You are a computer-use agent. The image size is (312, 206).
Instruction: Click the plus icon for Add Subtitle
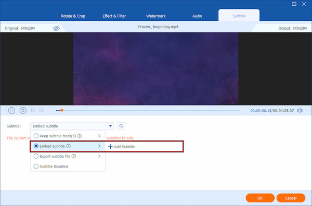[110, 147]
